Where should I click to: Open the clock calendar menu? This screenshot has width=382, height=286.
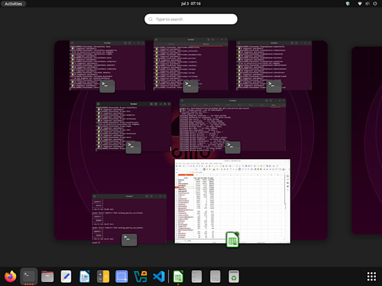click(191, 4)
